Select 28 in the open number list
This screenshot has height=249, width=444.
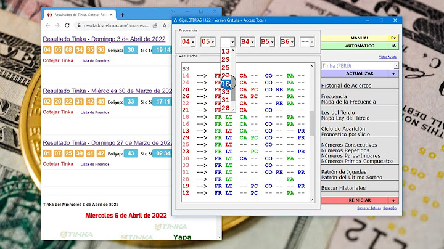click(x=226, y=108)
